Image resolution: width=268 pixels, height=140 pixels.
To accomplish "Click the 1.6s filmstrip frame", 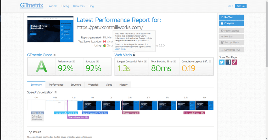I will click(x=92, y=105).
